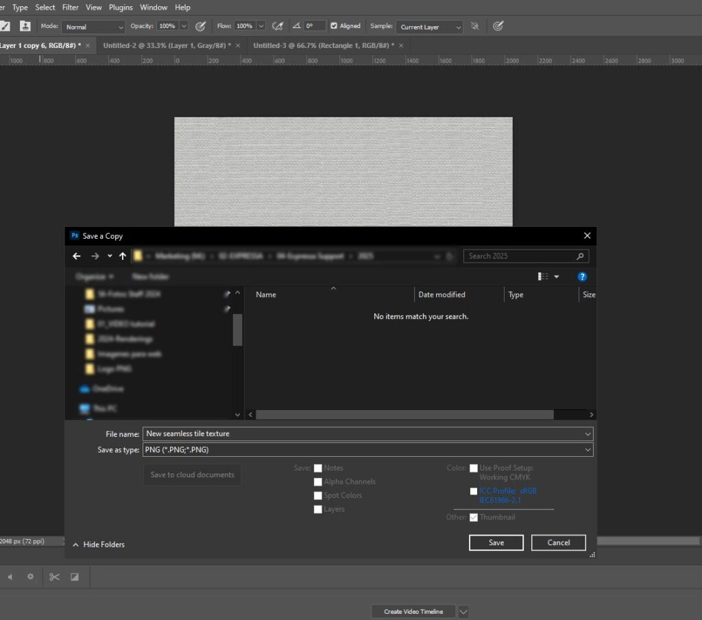This screenshot has width=702, height=620.
Task: Open the Sample Current Layer dropdown
Action: tap(430, 27)
